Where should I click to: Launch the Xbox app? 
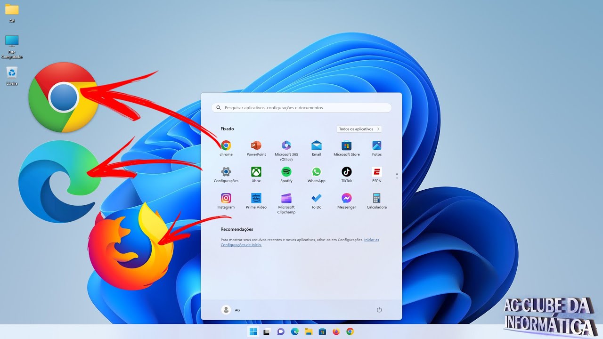coord(256,175)
